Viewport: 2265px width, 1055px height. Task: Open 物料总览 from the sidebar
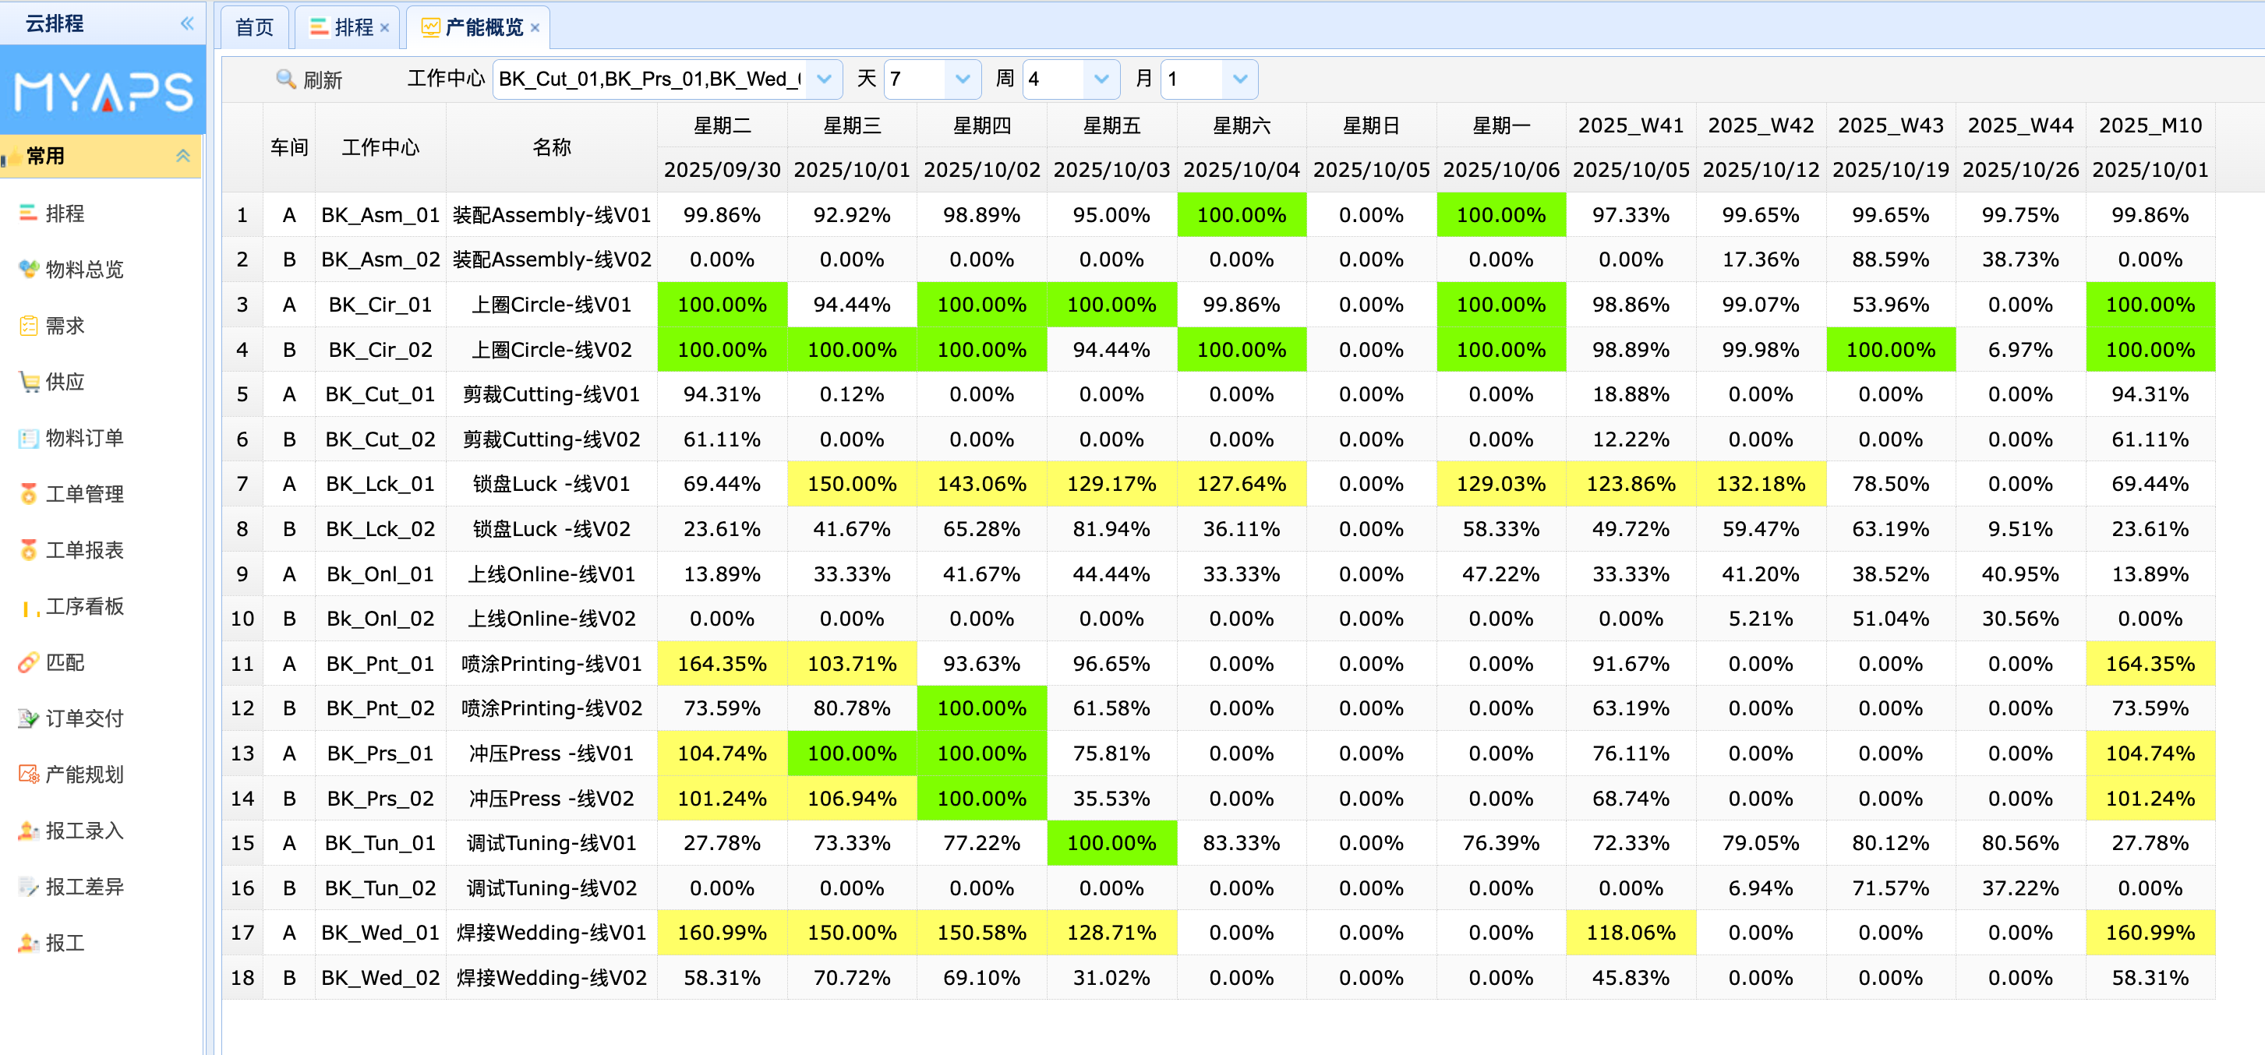pyautogui.click(x=83, y=269)
